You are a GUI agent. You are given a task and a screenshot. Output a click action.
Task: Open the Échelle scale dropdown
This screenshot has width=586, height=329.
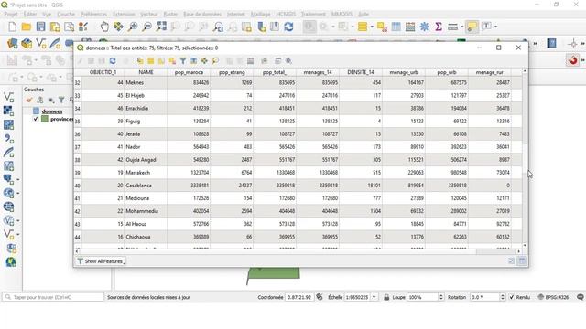point(374,297)
